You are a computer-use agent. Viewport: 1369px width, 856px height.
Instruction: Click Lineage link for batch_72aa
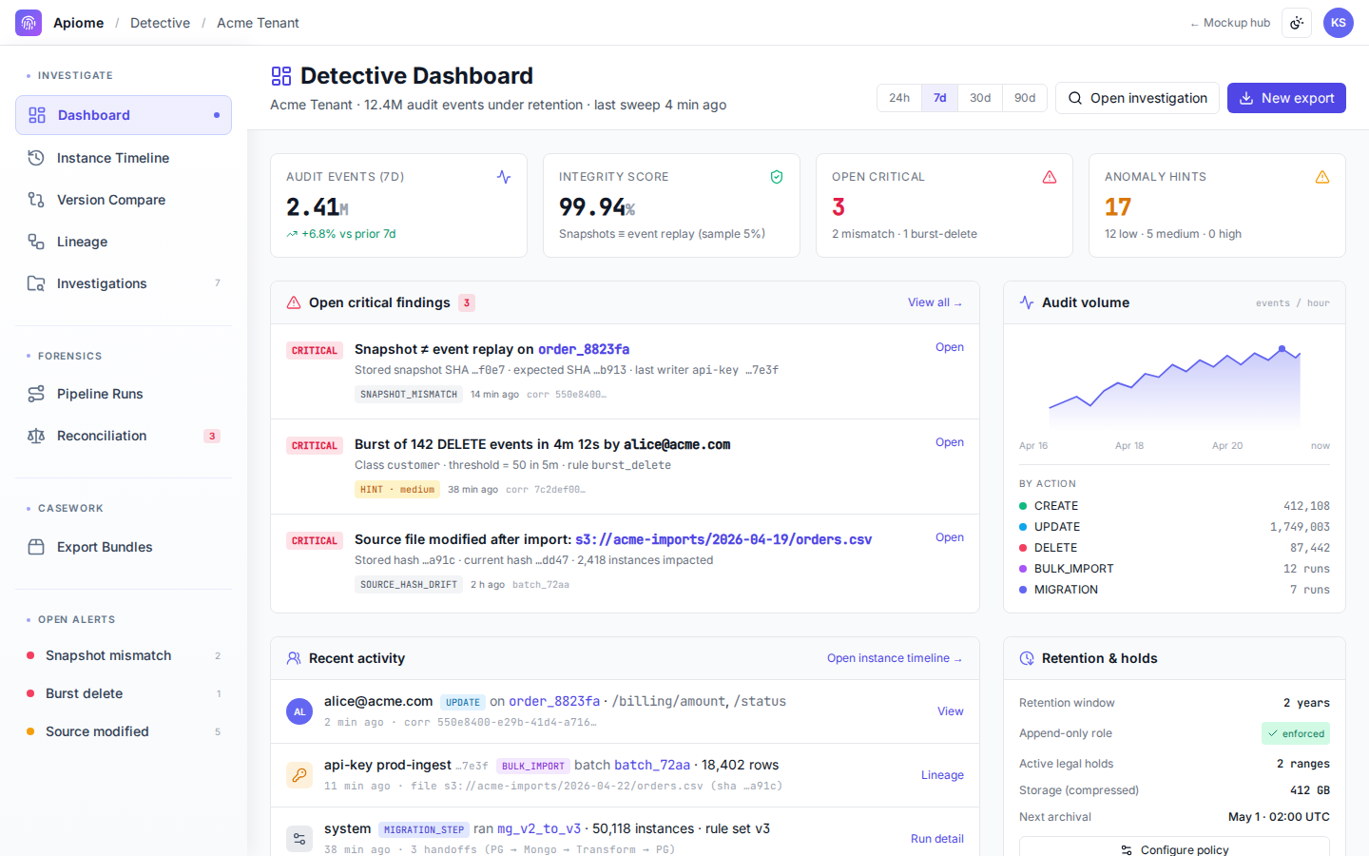942,775
